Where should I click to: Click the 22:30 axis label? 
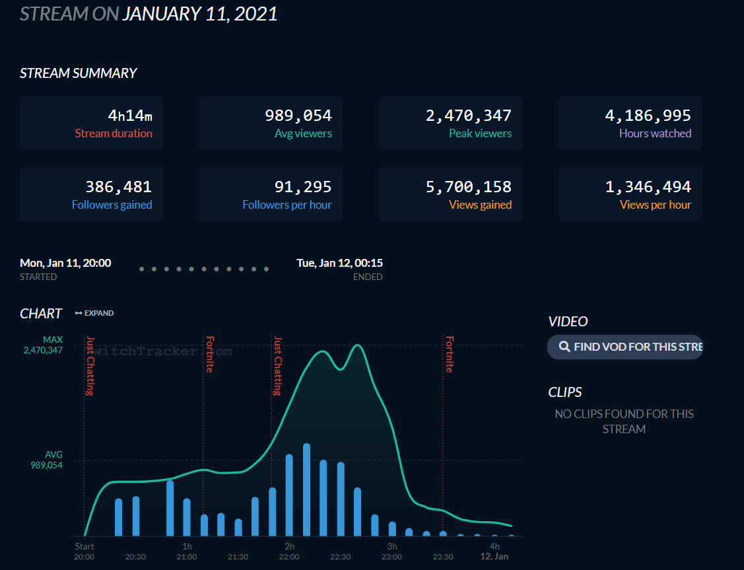click(x=340, y=557)
